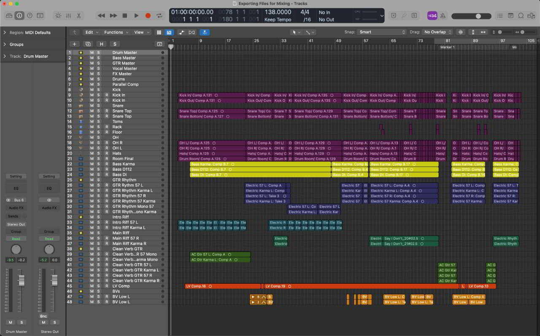Toggle the Inspector with the i icon

(x=19, y=16)
